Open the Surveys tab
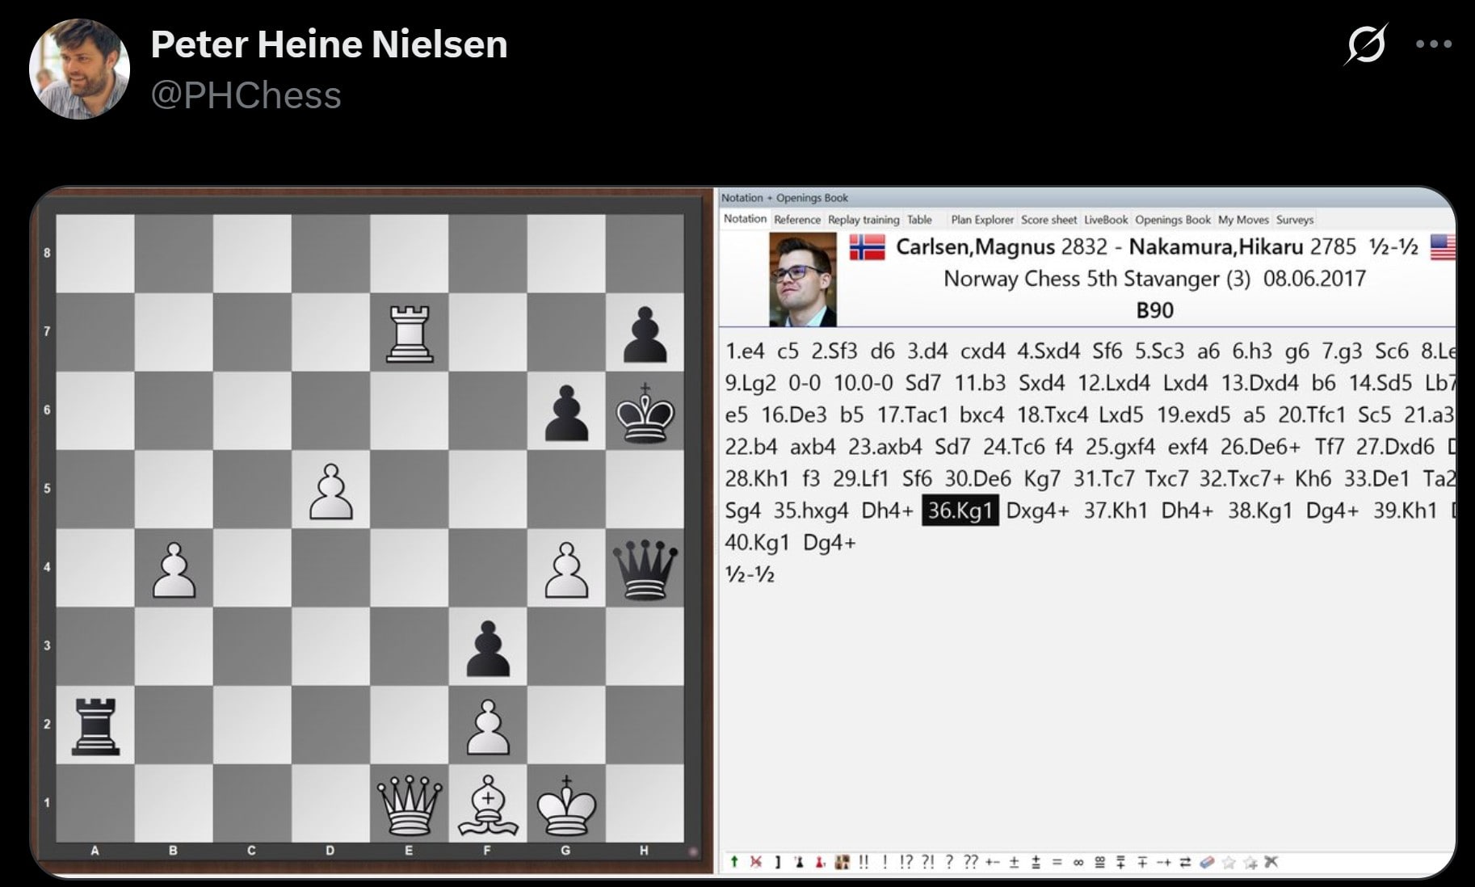This screenshot has width=1475, height=887. pos(1295,220)
